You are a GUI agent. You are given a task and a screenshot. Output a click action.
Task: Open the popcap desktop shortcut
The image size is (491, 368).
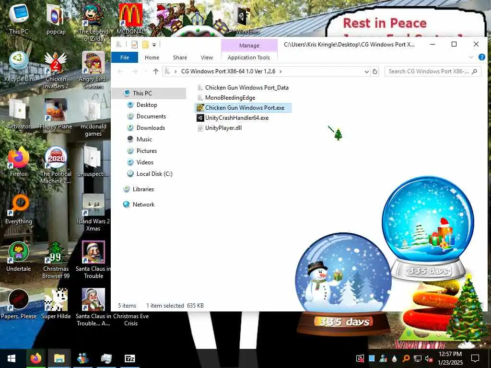pos(56,19)
